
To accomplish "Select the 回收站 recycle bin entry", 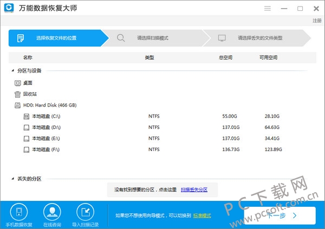I will 30,94.
